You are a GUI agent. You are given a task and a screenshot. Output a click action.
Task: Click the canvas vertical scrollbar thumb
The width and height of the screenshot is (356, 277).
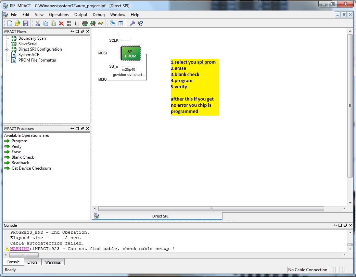[x=350, y=106]
